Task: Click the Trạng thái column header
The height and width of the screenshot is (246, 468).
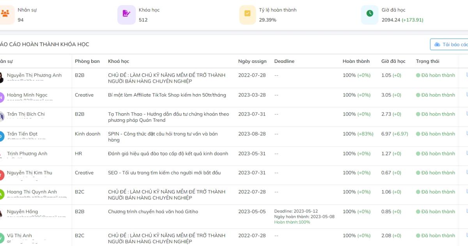Action: tap(427, 61)
